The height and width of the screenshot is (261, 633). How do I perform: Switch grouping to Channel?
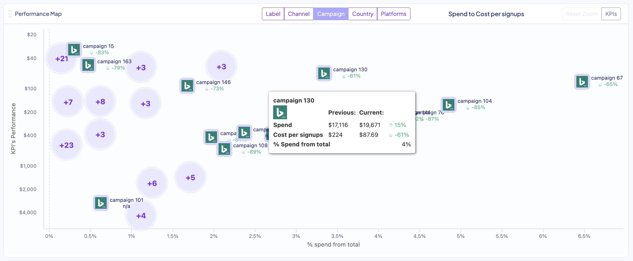tap(299, 14)
